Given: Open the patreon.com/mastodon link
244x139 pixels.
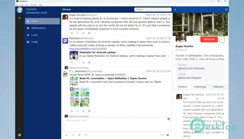Looking at the screenshot, I should click(191, 68).
